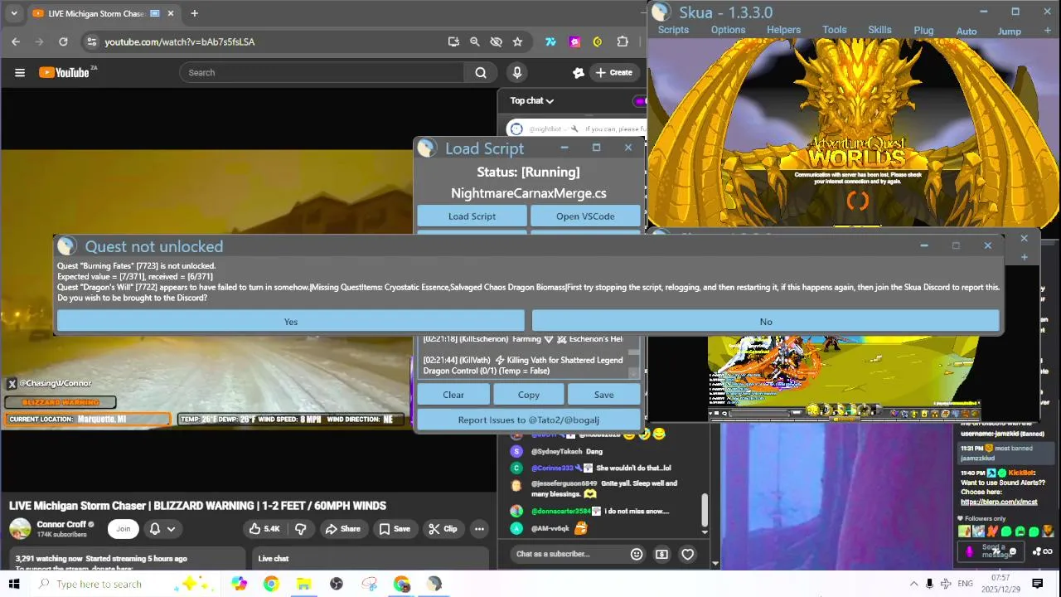1061x597 pixels.
Task: Click the YouTube Create button
Action: pos(614,72)
